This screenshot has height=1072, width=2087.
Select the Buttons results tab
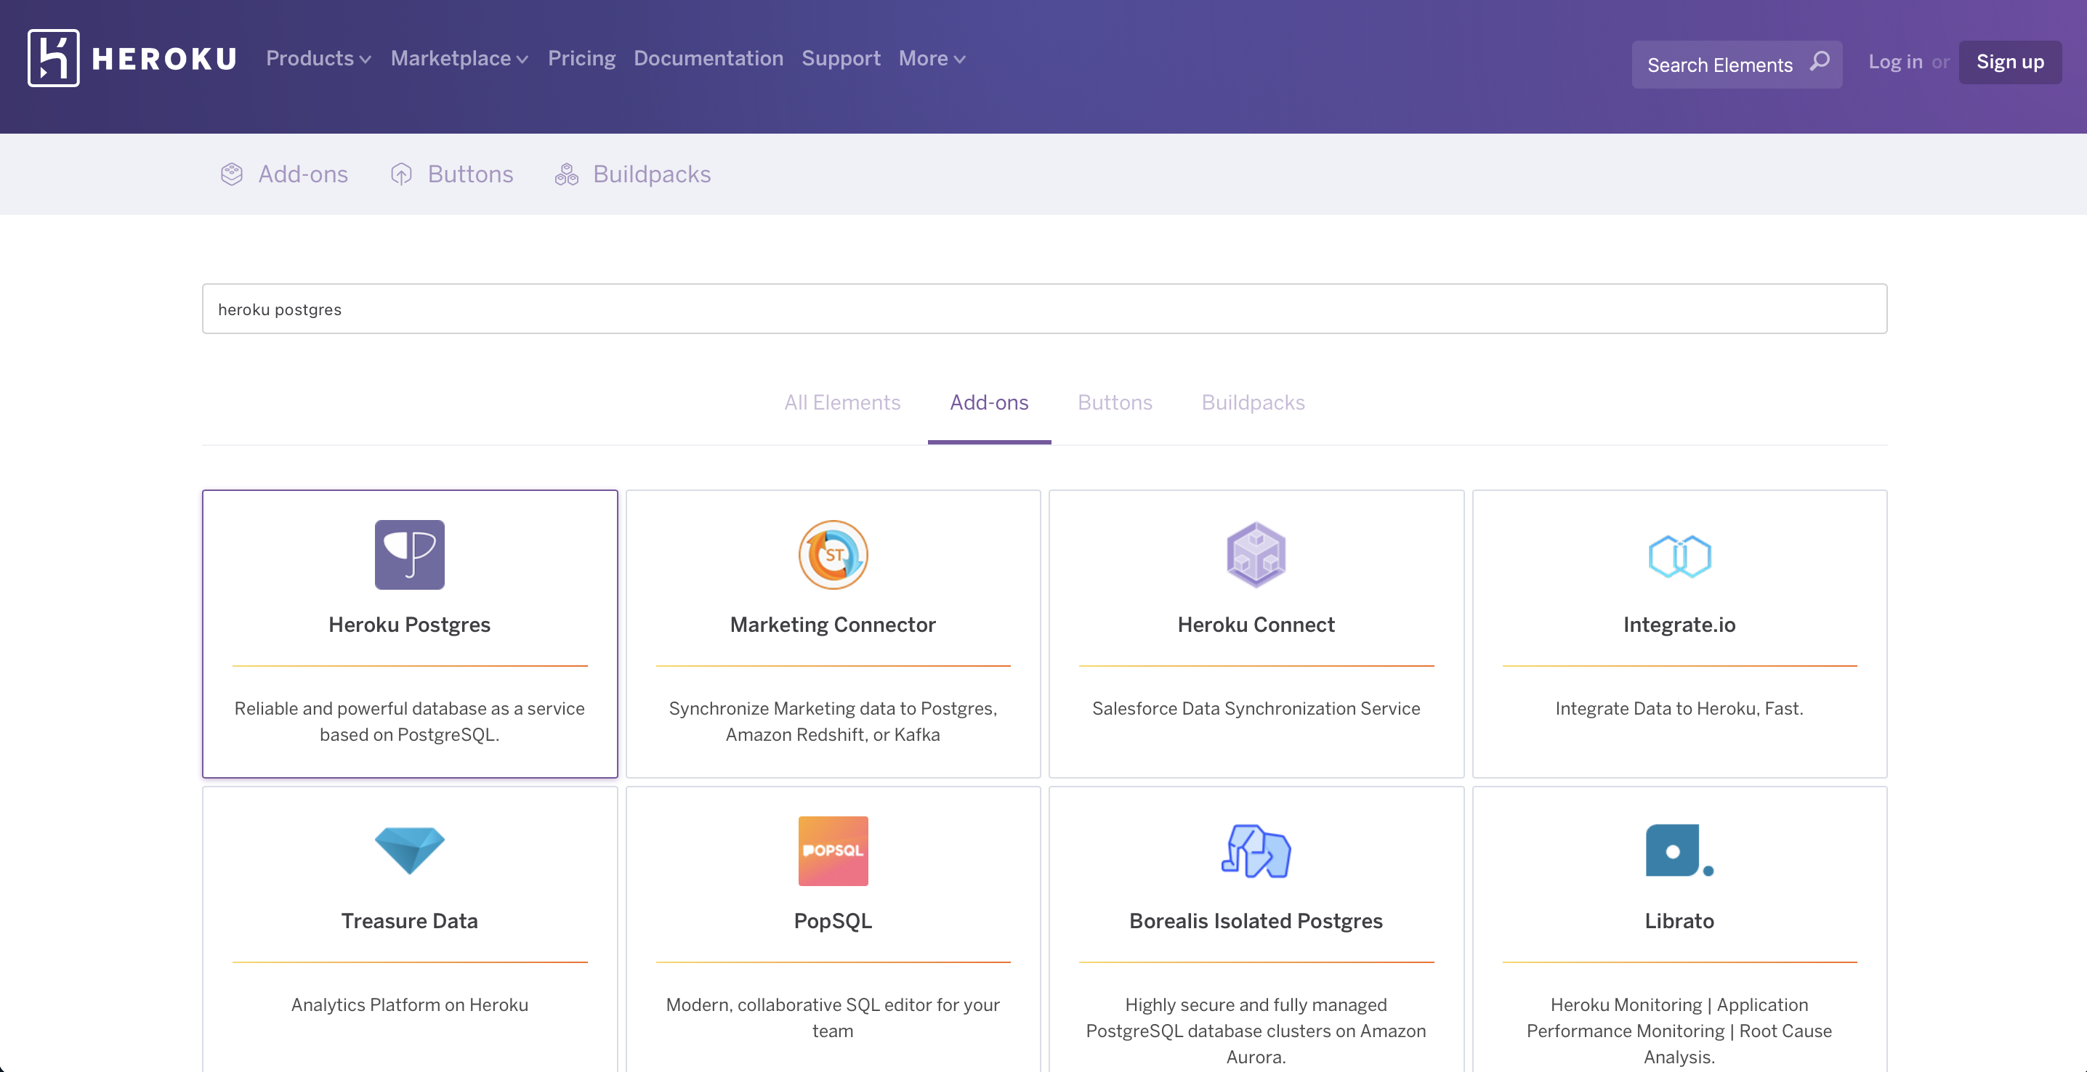1114,402
